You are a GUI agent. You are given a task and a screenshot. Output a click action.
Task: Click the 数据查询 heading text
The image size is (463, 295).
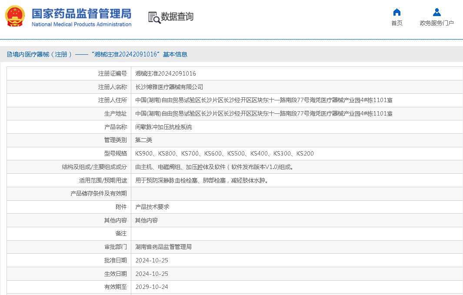pos(177,17)
